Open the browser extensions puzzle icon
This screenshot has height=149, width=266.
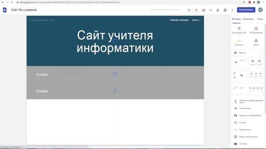tap(254, 2)
